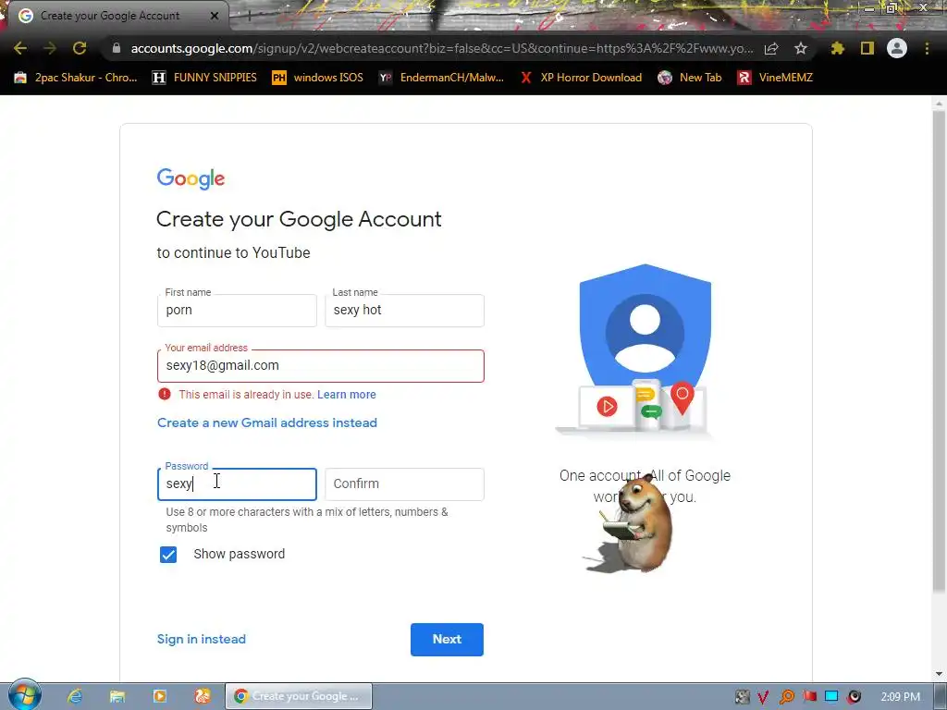
Task: Uncheck the Show password checkbox
Action: pyautogui.click(x=168, y=555)
